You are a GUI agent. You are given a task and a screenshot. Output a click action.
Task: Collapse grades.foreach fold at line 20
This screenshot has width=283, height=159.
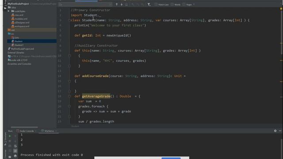pyautogui.click(x=69, y=106)
